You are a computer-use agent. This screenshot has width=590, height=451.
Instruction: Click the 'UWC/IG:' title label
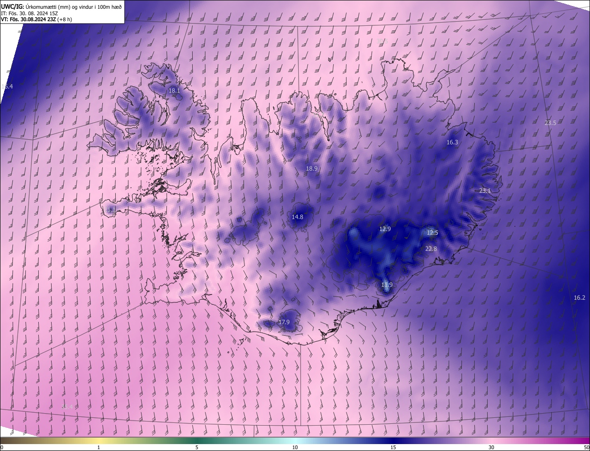(x=12, y=6)
